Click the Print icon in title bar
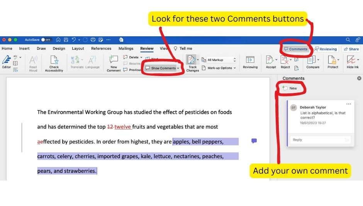This screenshot has height=206, width=363. coord(93,40)
